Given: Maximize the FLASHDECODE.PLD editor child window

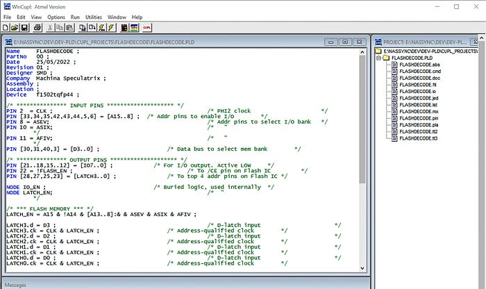Looking at the screenshot, I should [345, 42].
